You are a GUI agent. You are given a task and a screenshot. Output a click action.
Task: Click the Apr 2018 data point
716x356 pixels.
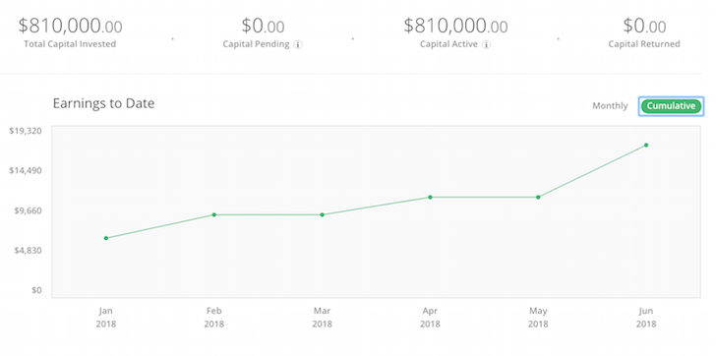pyautogui.click(x=430, y=197)
